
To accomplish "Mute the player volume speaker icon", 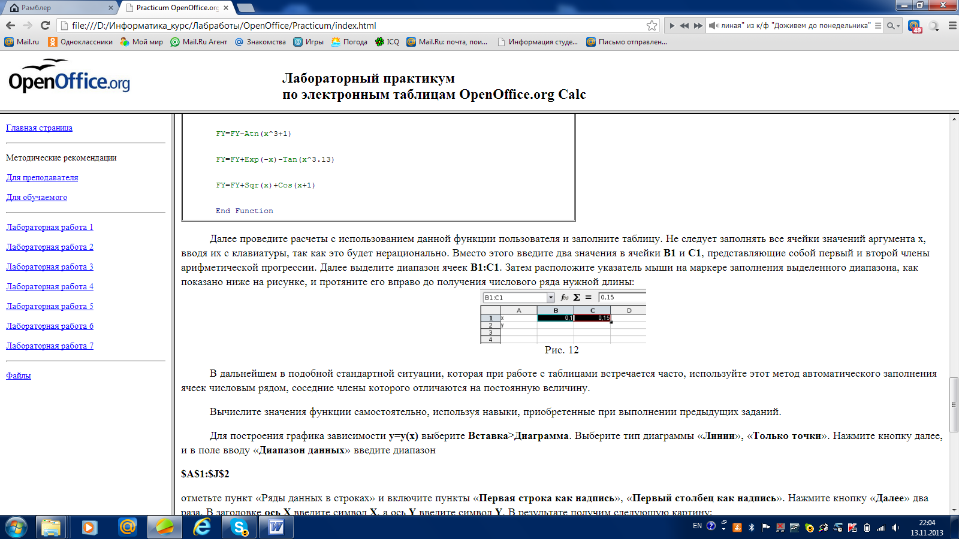I will pos(713,26).
